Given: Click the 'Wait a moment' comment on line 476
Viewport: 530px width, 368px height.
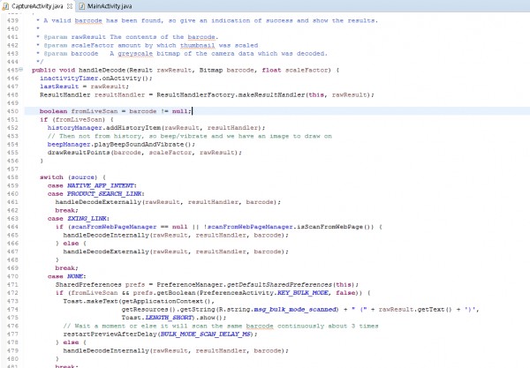Looking at the screenshot, I should [x=220, y=326].
